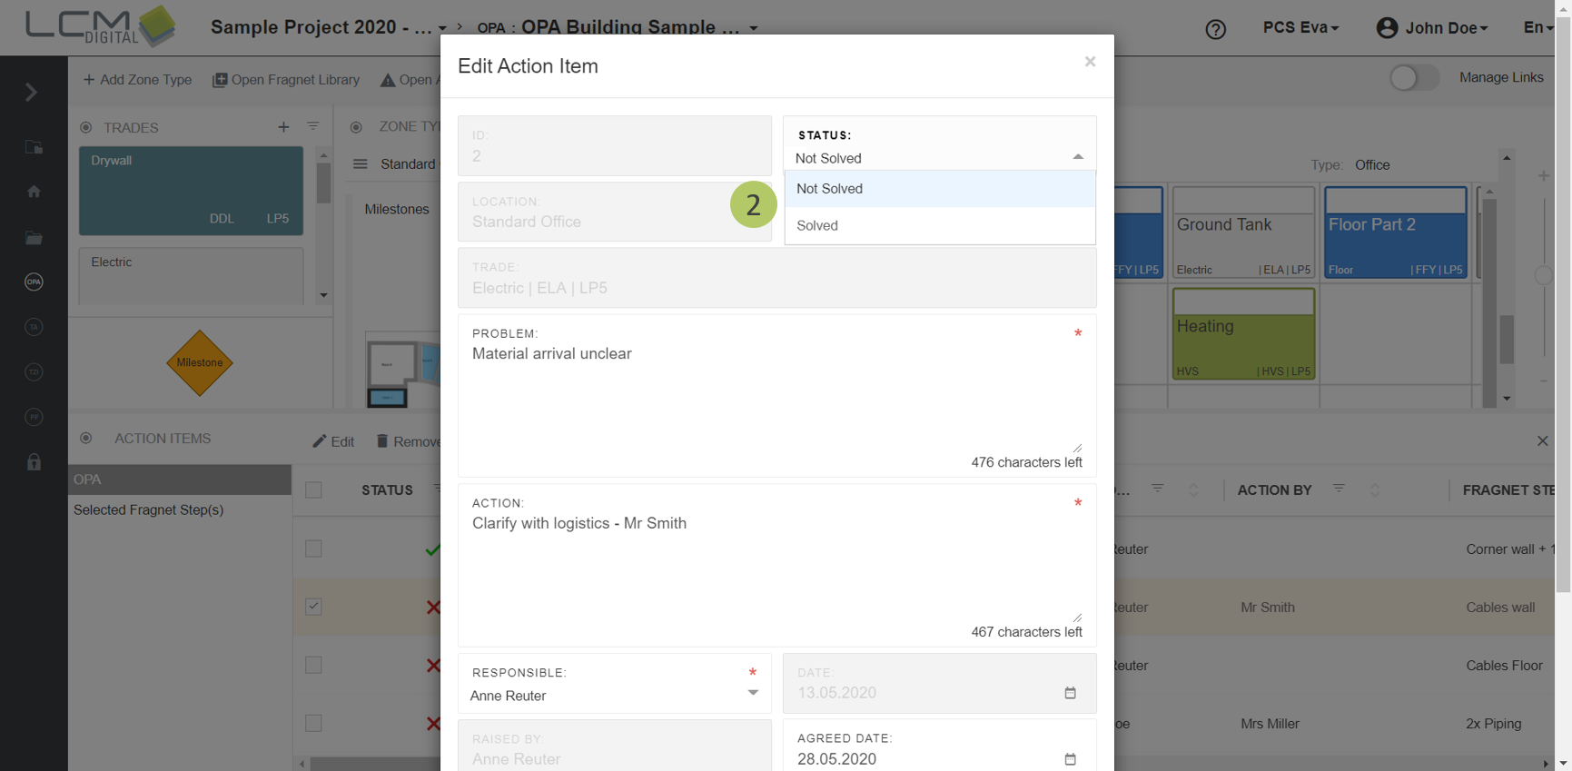The width and height of the screenshot is (1572, 771).
Task: Open the John Doe user menu
Action: pyautogui.click(x=1432, y=28)
